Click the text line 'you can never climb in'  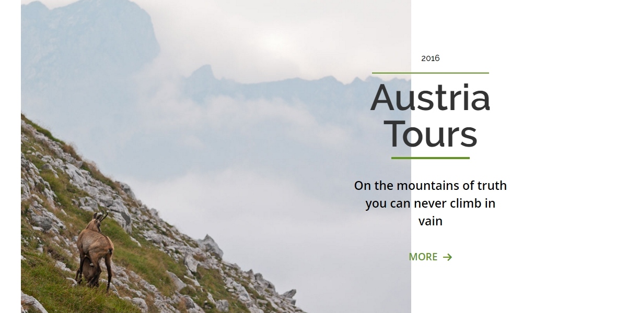coord(431,203)
